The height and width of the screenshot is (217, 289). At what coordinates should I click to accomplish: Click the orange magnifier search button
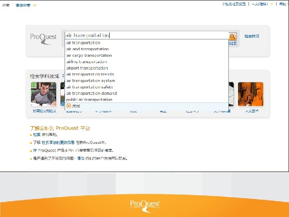pos(232,37)
